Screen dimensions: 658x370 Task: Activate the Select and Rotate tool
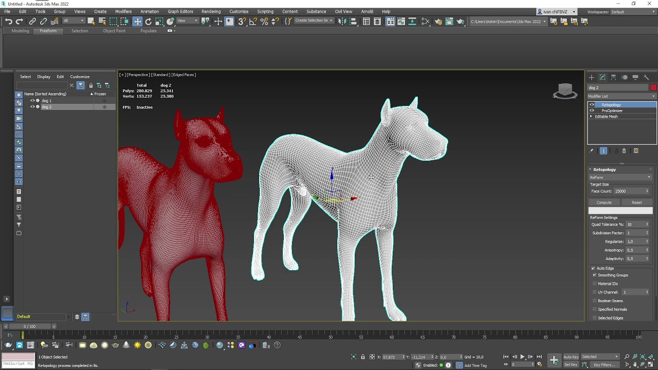click(x=148, y=21)
